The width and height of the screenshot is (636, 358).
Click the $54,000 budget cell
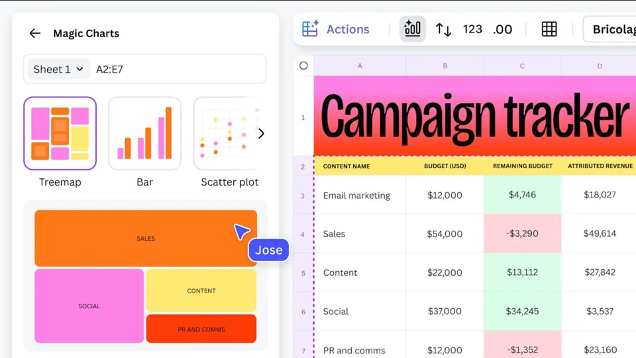[x=445, y=234]
